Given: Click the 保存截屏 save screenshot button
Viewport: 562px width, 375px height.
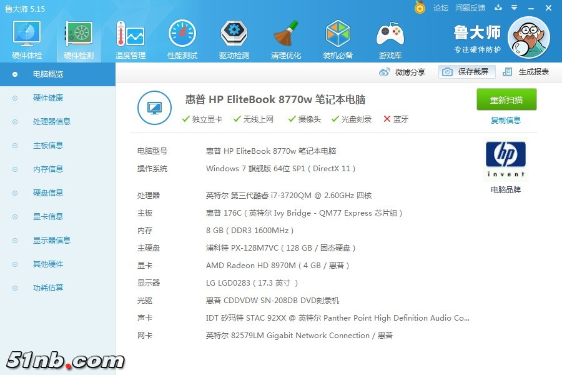Looking at the screenshot, I should (466, 72).
